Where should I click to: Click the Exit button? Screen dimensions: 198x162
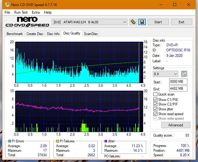tap(181, 22)
